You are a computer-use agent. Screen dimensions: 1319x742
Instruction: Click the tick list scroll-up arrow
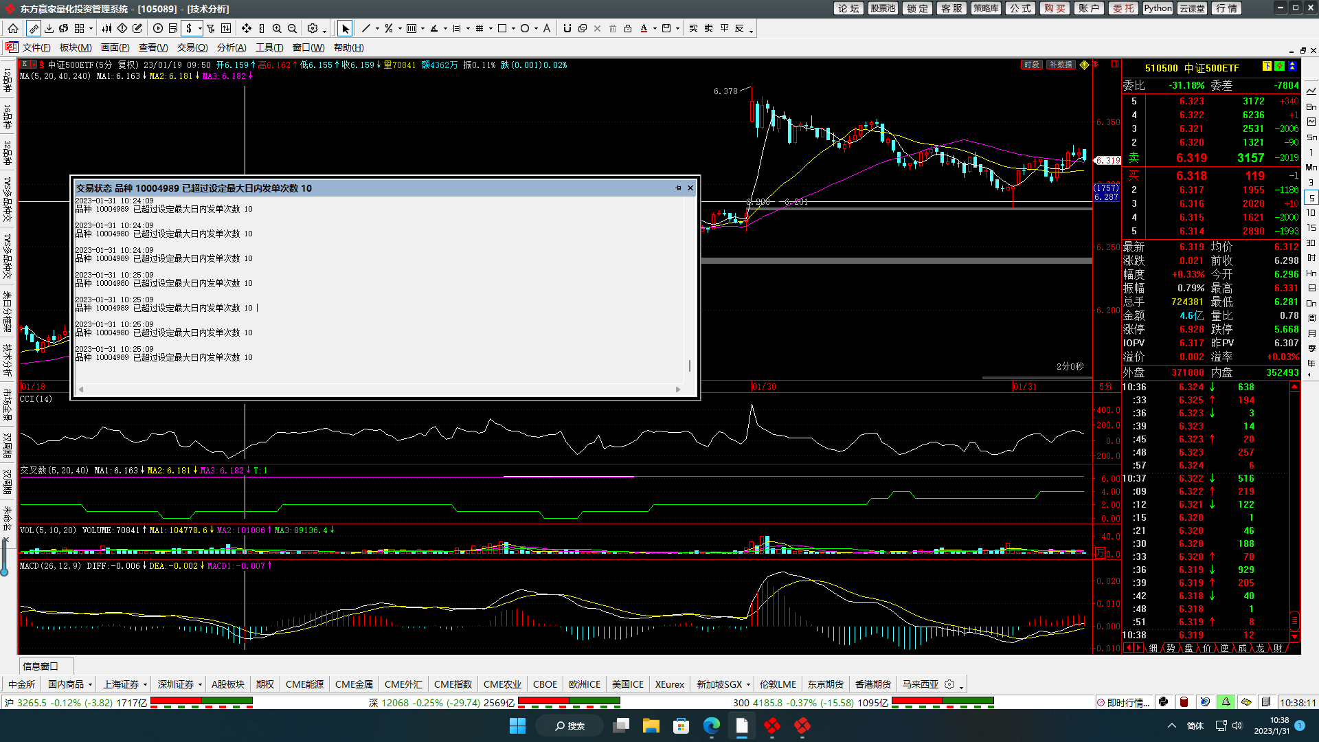(x=1294, y=387)
